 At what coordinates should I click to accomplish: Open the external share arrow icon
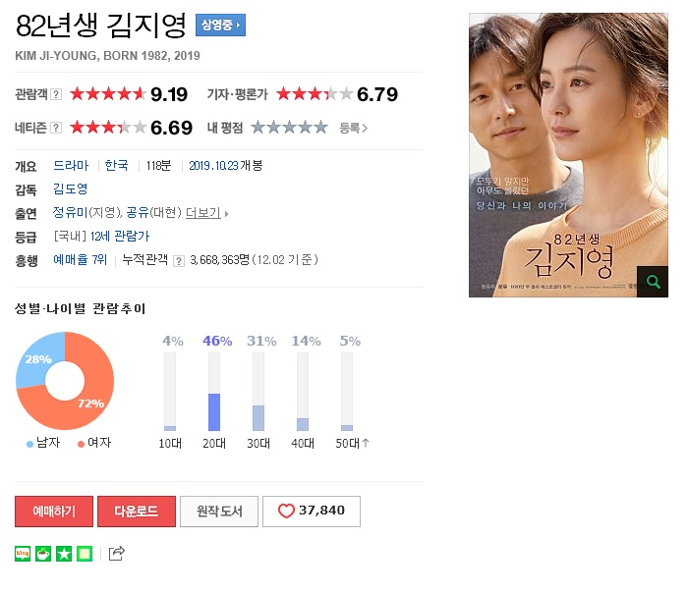pos(117,554)
